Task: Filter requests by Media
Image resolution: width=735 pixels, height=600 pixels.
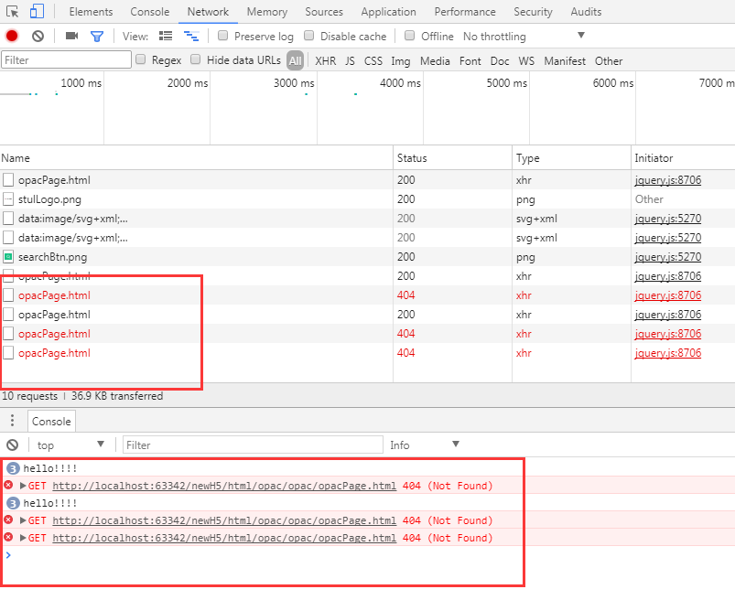Action: (435, 61)
